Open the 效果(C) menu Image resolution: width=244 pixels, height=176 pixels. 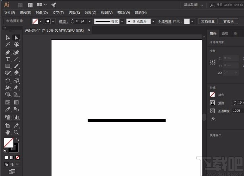click(90, 13)
